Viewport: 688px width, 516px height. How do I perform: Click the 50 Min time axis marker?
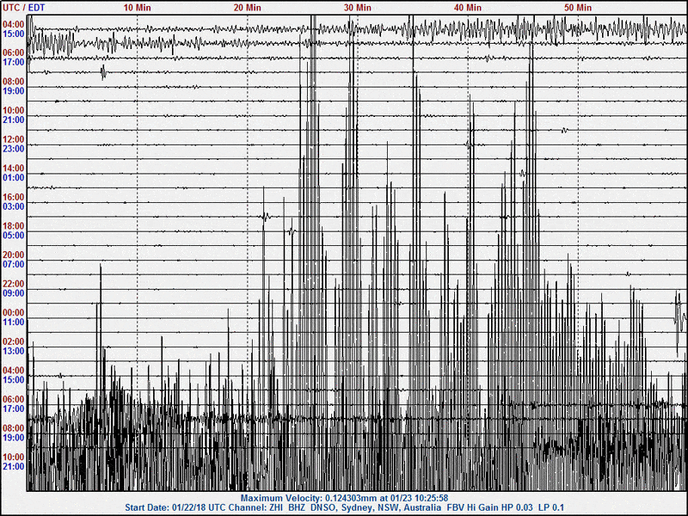pos(578,7)
